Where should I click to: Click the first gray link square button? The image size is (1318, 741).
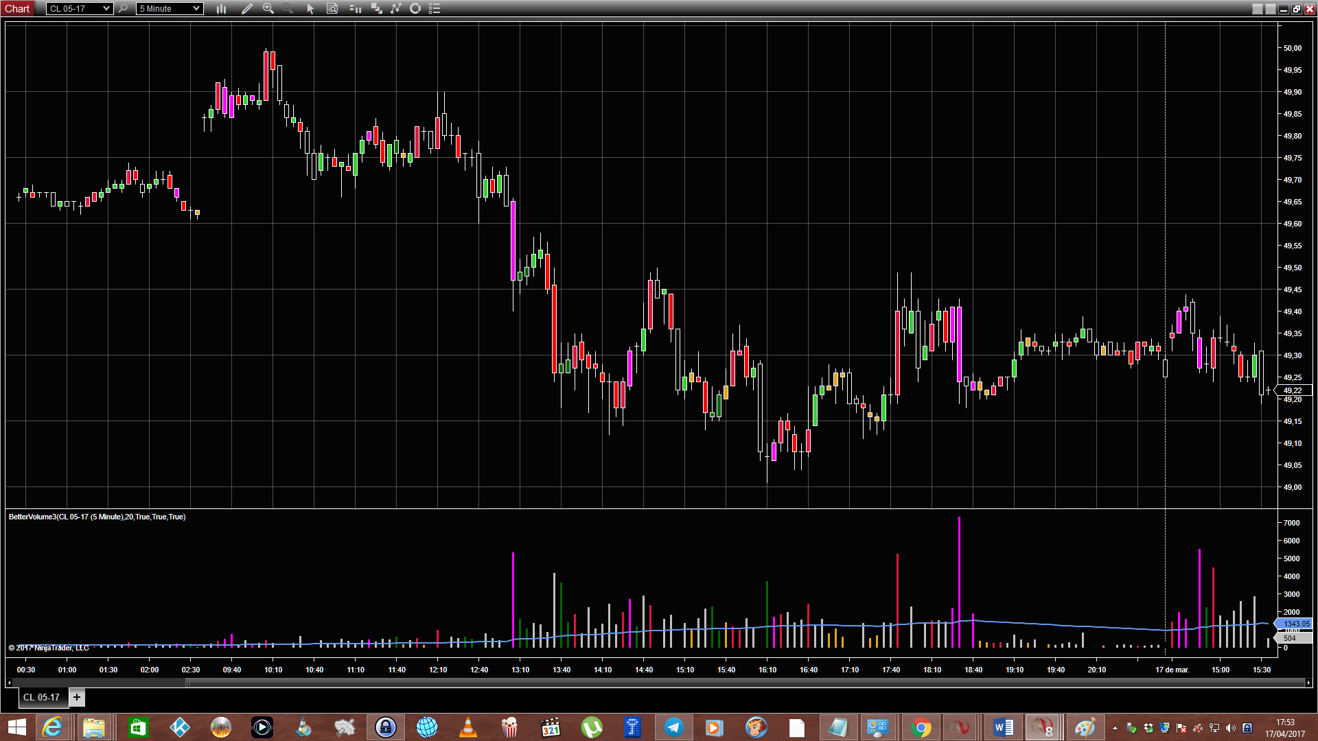coord(1257,9)
